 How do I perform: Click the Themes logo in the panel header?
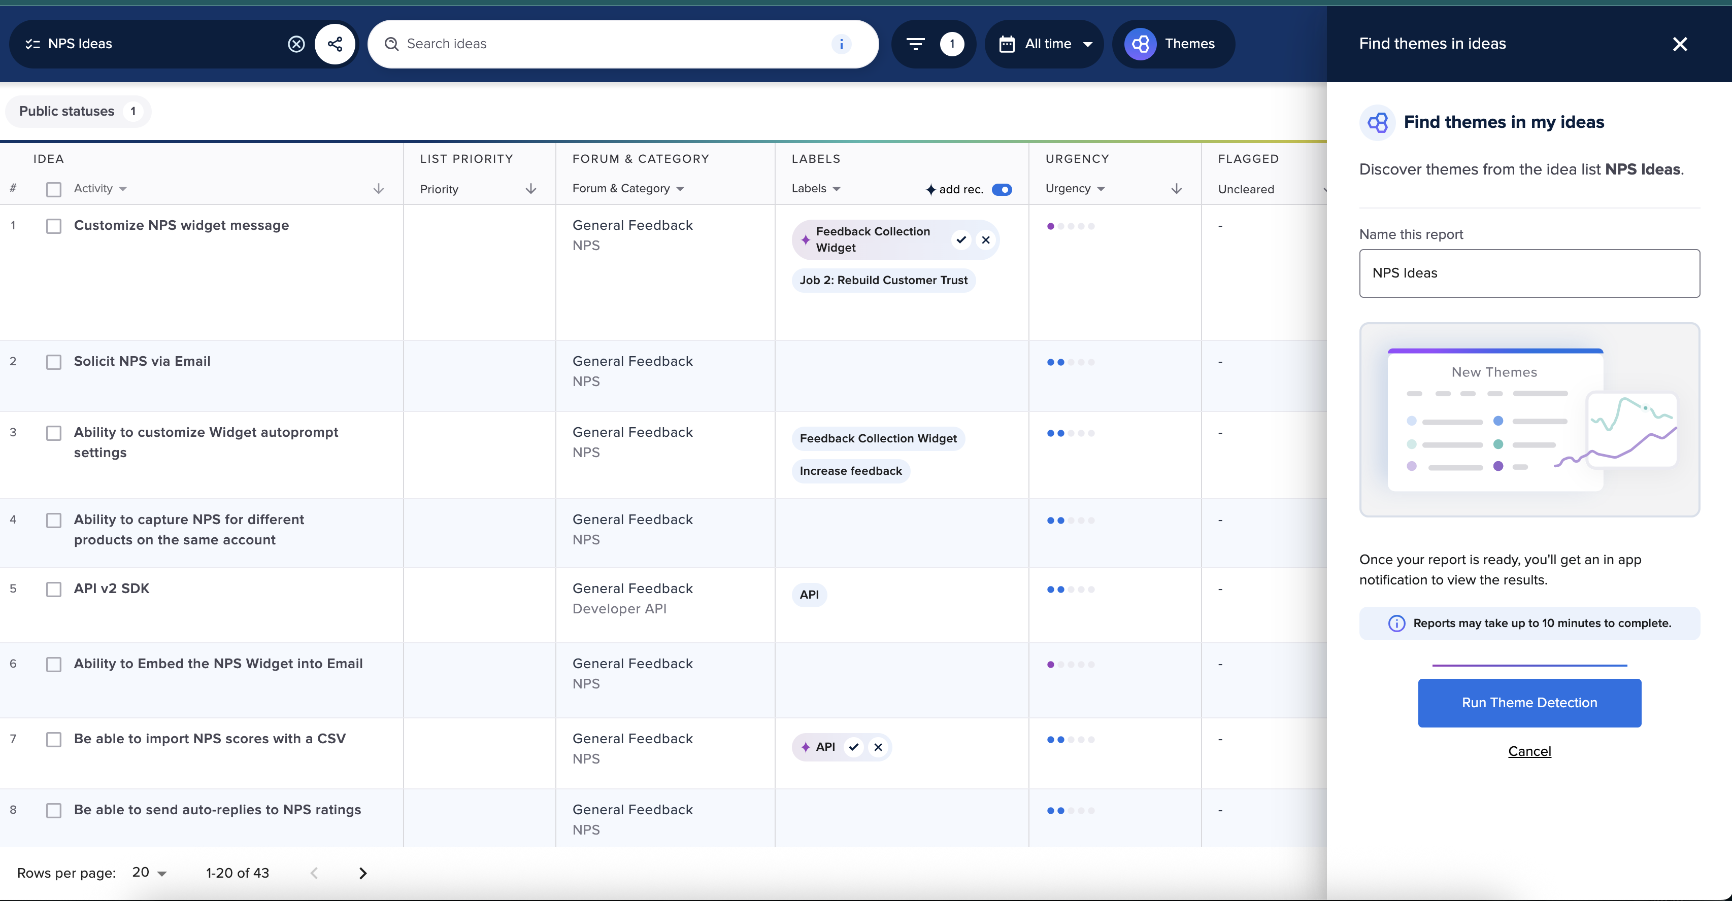[x=1378, y=122]
